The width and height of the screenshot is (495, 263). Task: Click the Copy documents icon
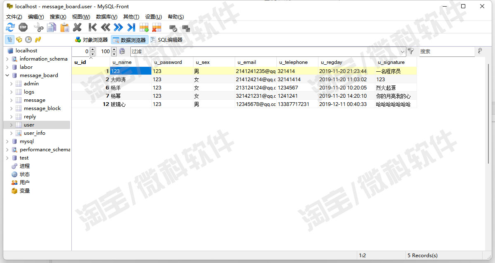[x=52, y=28]
